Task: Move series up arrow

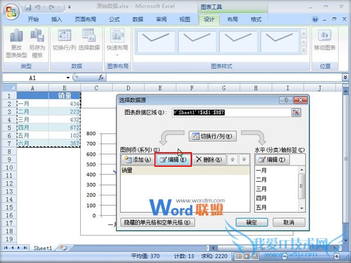Action: (x=232, y=160)
